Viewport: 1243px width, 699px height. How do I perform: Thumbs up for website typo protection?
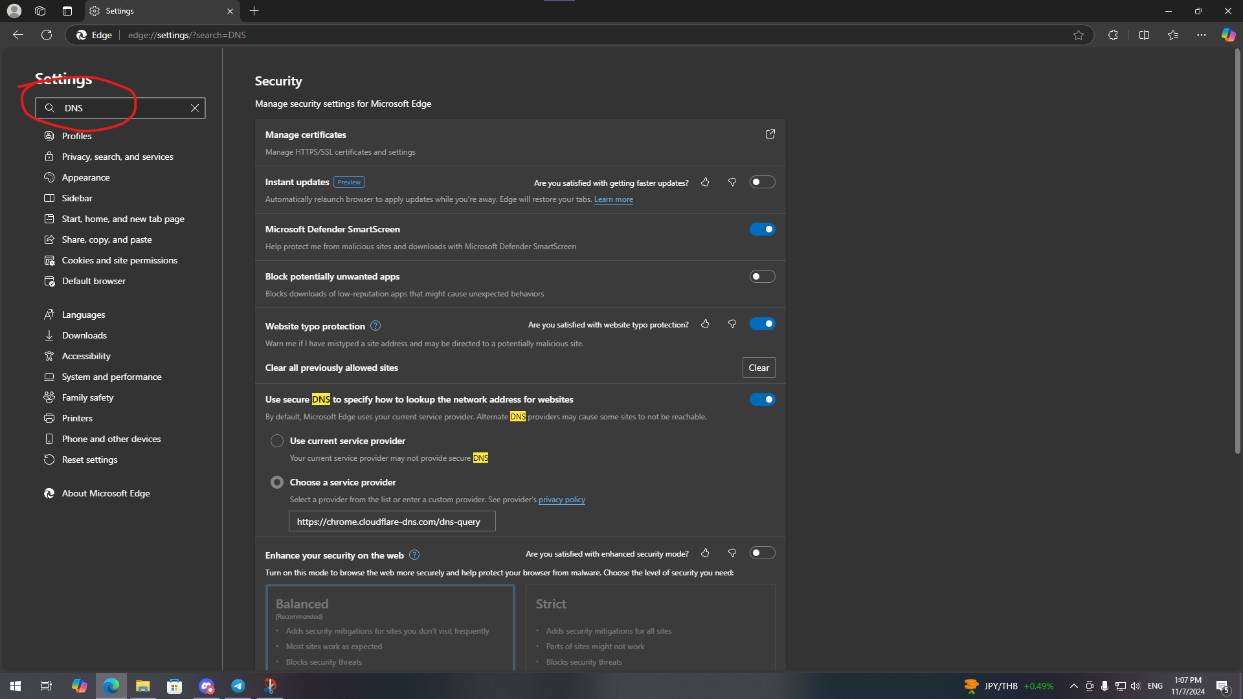coord(705,324)
